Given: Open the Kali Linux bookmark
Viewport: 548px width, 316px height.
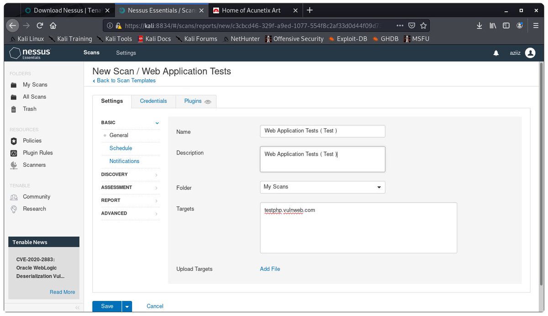Looking at the screenshot, I should [x=27, y=39].
